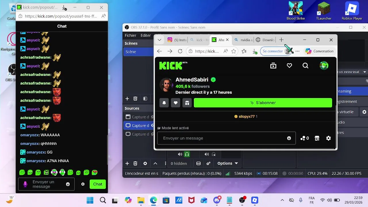Open the heart following icon in Kick header
Screen dimensions: 368x207
[289, 66]
